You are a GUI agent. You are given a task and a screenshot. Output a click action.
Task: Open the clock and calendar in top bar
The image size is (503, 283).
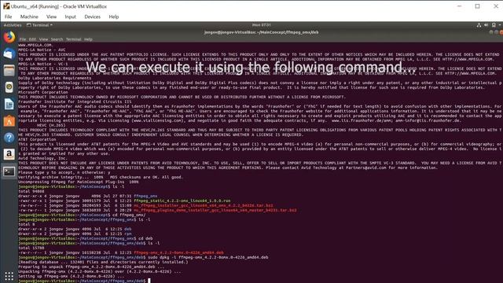262,25
